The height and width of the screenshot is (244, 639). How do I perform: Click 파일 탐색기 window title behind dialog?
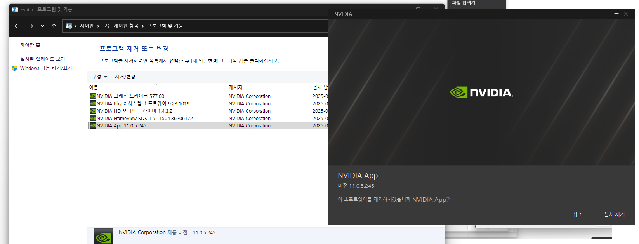point(464,3)
